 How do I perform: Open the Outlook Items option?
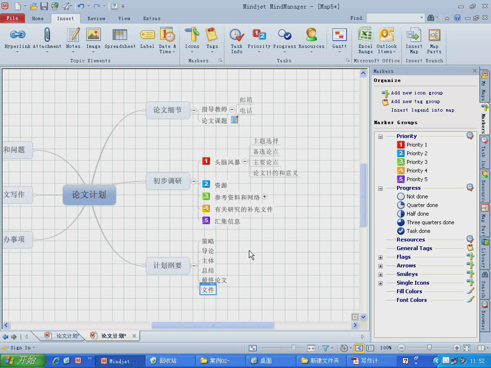387,41
